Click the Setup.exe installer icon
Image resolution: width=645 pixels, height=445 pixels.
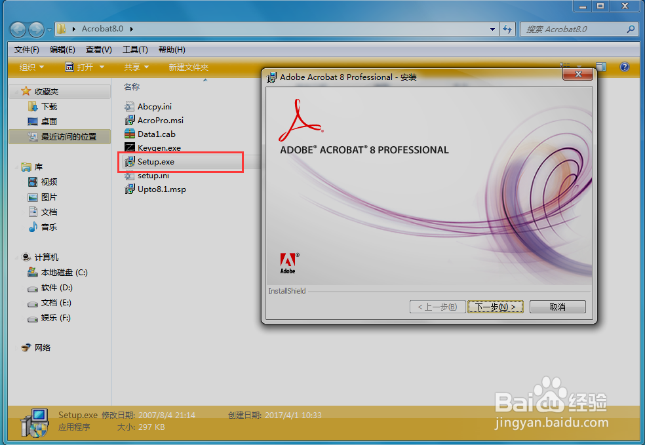point(130,162)
